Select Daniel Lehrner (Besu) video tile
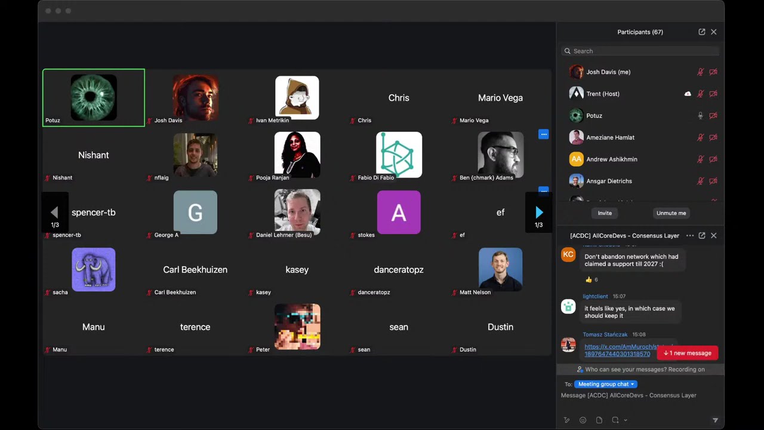 (x=297, y=213)
